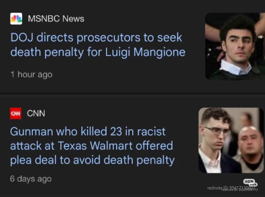The width and height of the screenshot is (265, 197).
Task: Select the "CNN" source name text
Action: pyautogui.click(x=36, y=113)
